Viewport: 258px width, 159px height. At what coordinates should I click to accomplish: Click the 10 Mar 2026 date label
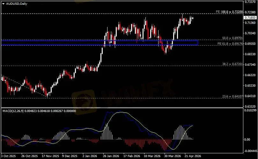click(152, 156)
